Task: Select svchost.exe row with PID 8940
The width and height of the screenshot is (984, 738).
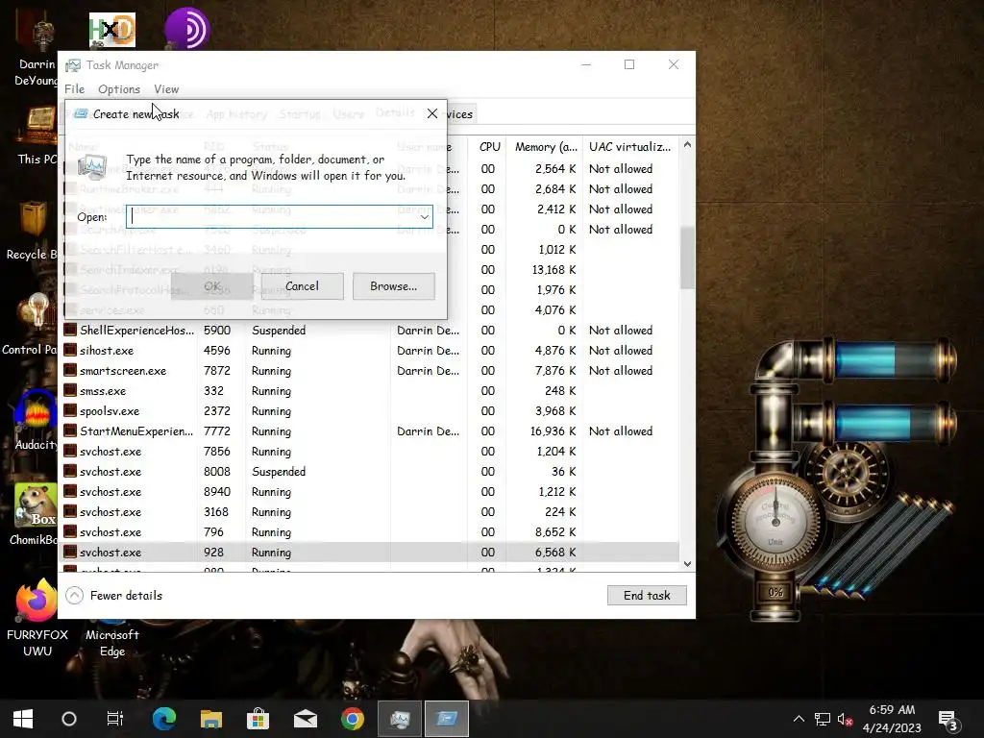Action: (x=370, y=491)
